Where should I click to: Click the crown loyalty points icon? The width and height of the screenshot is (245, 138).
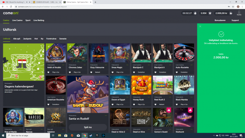(x=210, y=13)
